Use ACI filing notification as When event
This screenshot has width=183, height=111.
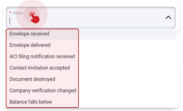tap(42, 56)
